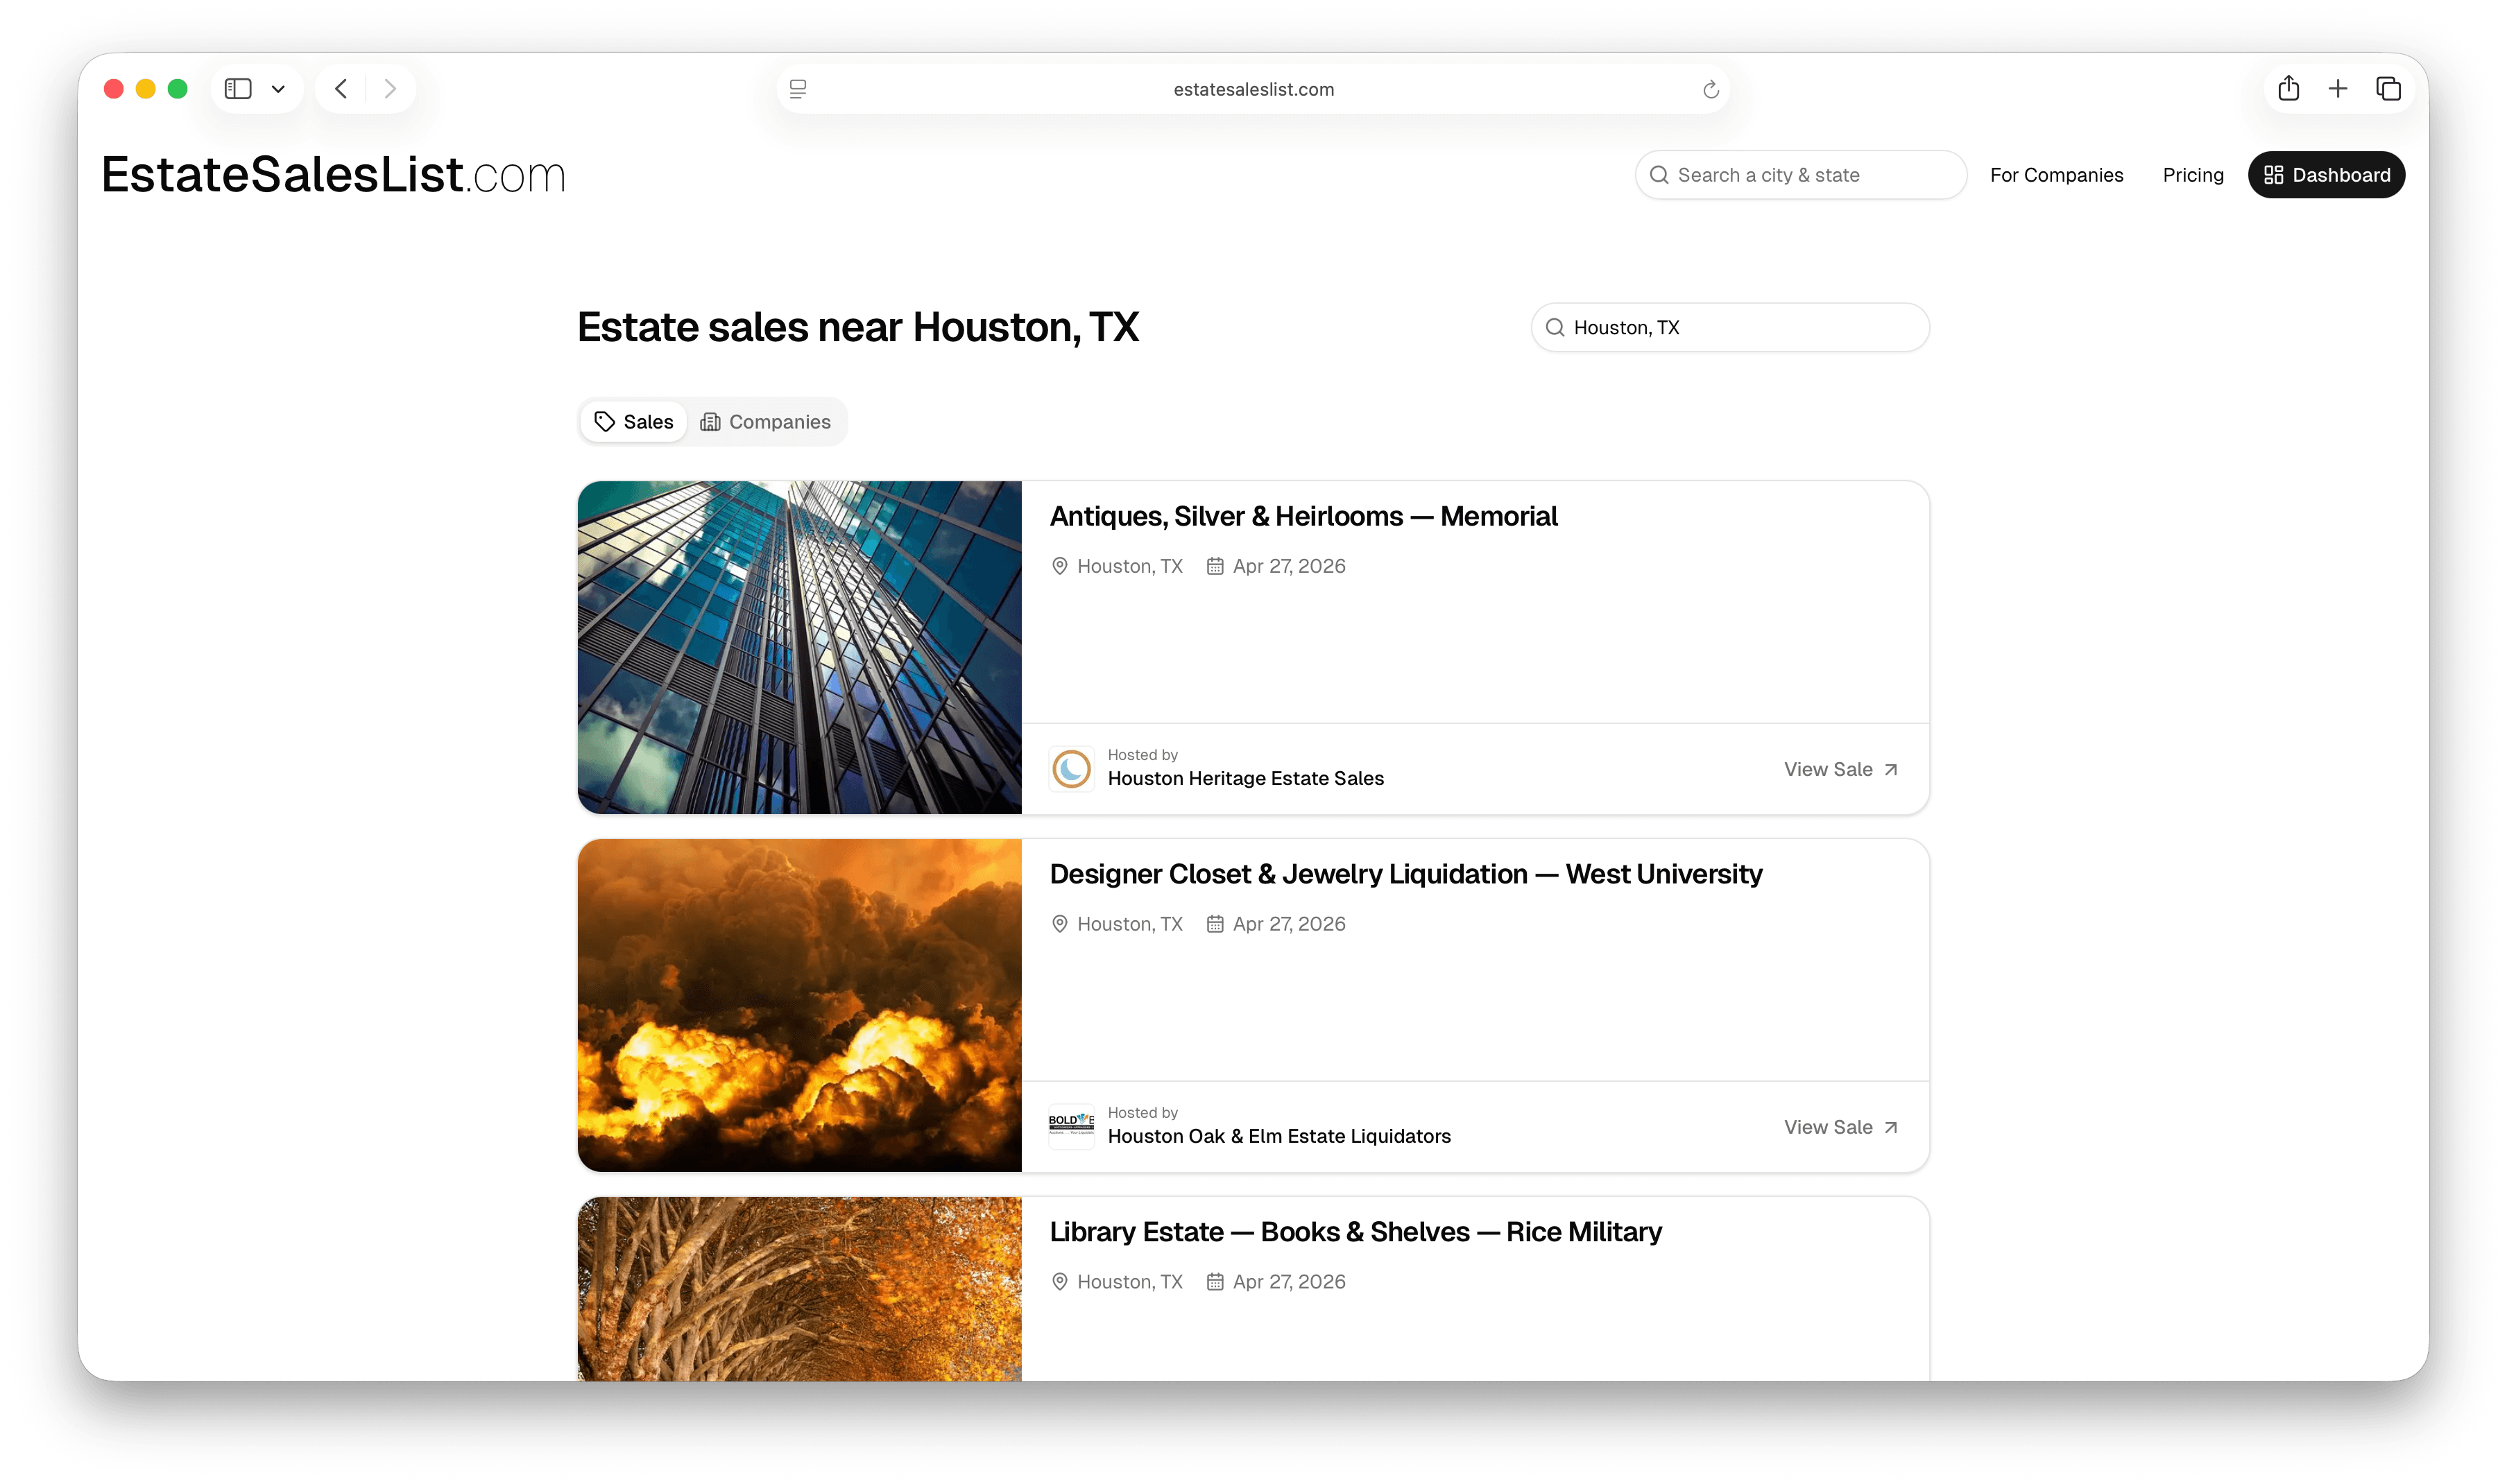Click the location pin beside Houston, TX
The width and height of the screenshot is (2507, 1484).
[x=1061, y=566]
